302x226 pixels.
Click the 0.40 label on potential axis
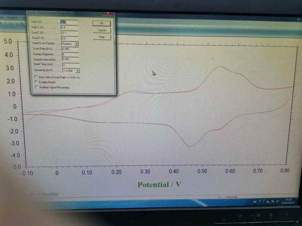tap(174, 171)
